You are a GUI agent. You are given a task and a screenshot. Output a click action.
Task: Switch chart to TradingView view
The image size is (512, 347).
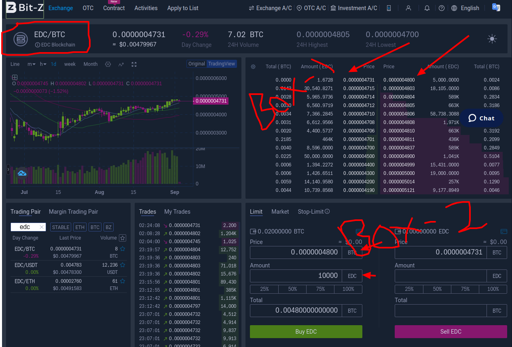pyautogui.click(x=221, y=64)
